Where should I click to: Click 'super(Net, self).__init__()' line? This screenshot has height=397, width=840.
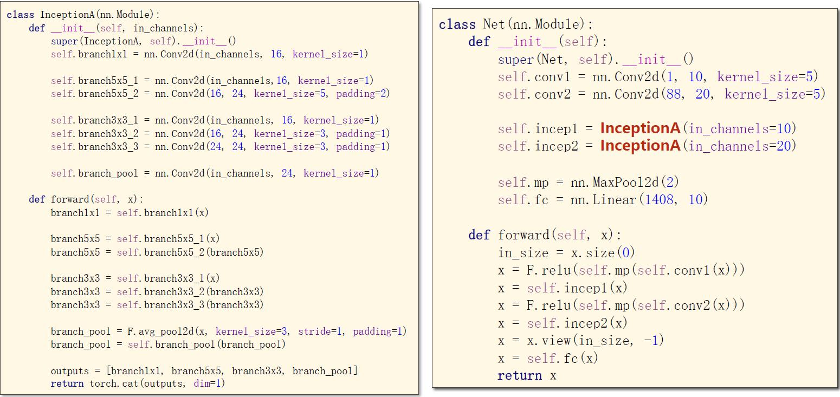point(596,60)
